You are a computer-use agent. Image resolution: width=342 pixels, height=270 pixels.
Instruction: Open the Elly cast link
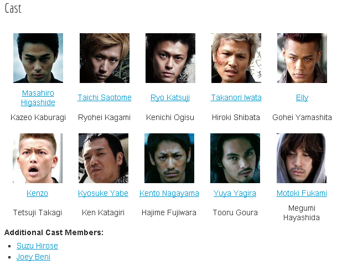coord(302,97)
